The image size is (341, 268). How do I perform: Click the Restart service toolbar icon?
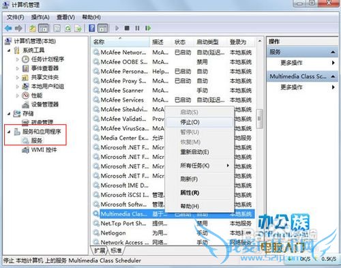148,28
